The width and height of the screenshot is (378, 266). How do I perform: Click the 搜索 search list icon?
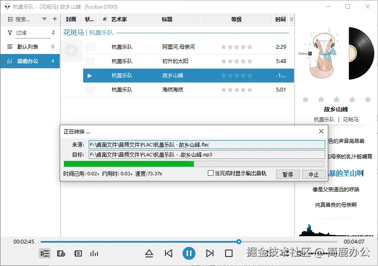point(10,19)
